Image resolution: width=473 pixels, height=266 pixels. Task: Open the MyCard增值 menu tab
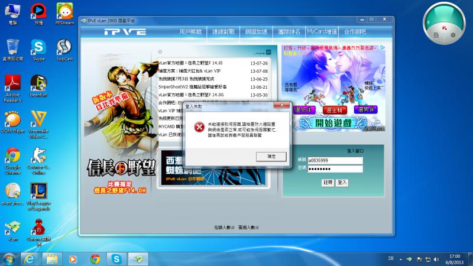(x=322, y=32)
